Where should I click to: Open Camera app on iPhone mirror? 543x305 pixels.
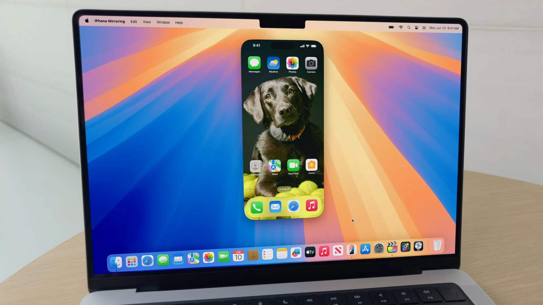tap(311, 63)
